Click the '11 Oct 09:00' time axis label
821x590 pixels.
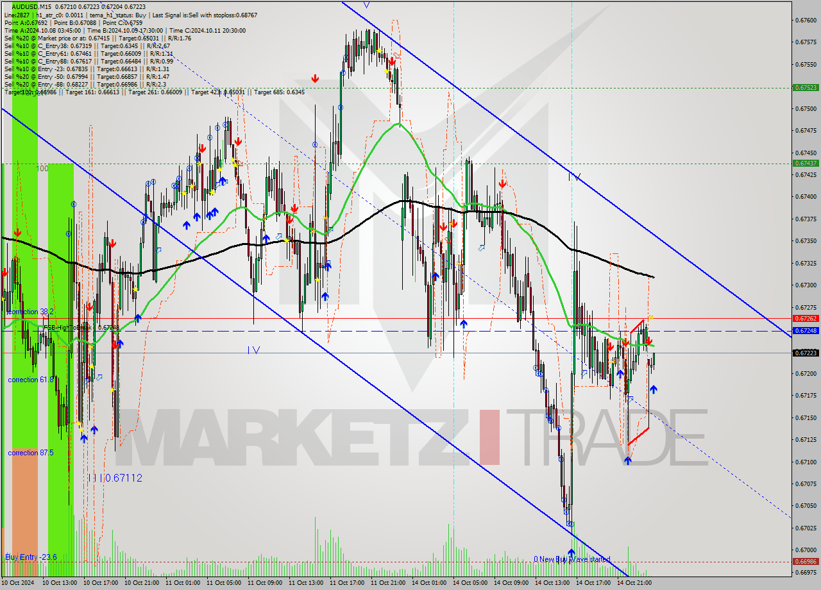[265, 583]
